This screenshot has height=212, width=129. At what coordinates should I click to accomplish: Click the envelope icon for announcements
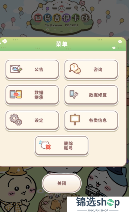(16, 69)
